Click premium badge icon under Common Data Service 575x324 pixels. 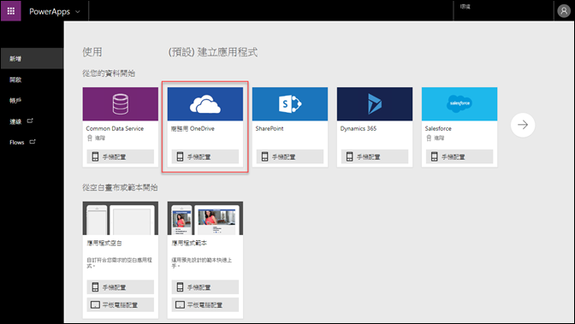[x=90, y=138]
